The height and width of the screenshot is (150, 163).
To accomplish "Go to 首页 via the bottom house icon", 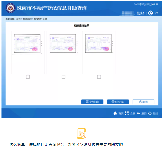I will coord(115,113).
